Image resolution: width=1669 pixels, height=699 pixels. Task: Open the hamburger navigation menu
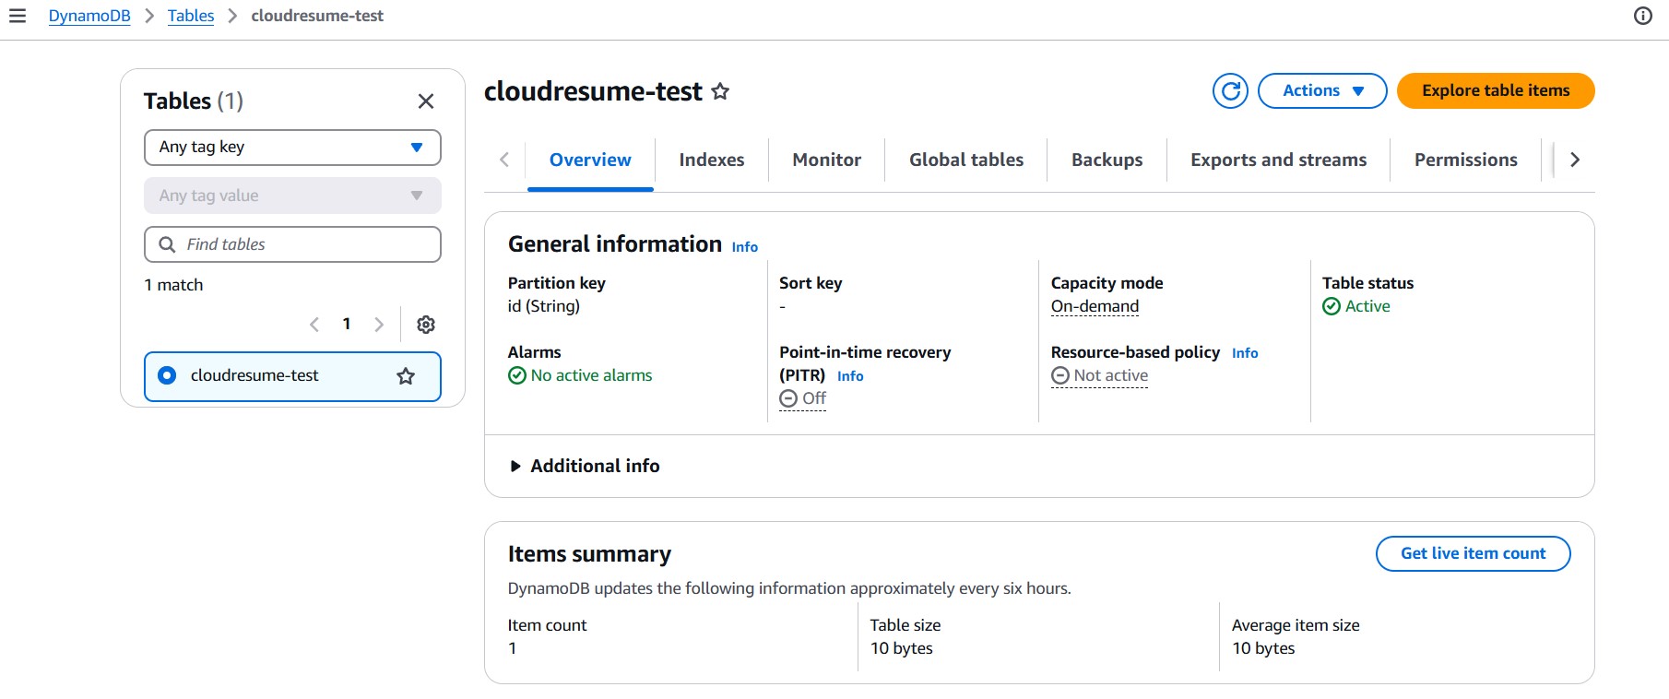pos(18,16)
